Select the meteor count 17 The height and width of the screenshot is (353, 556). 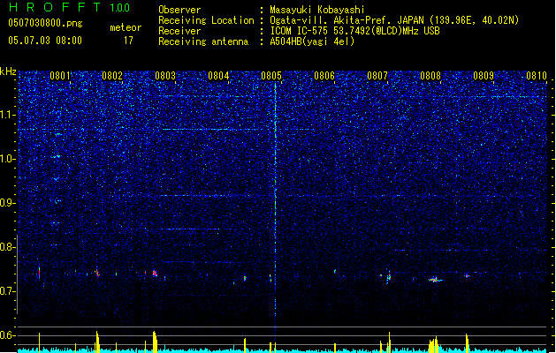click(128, 41)
